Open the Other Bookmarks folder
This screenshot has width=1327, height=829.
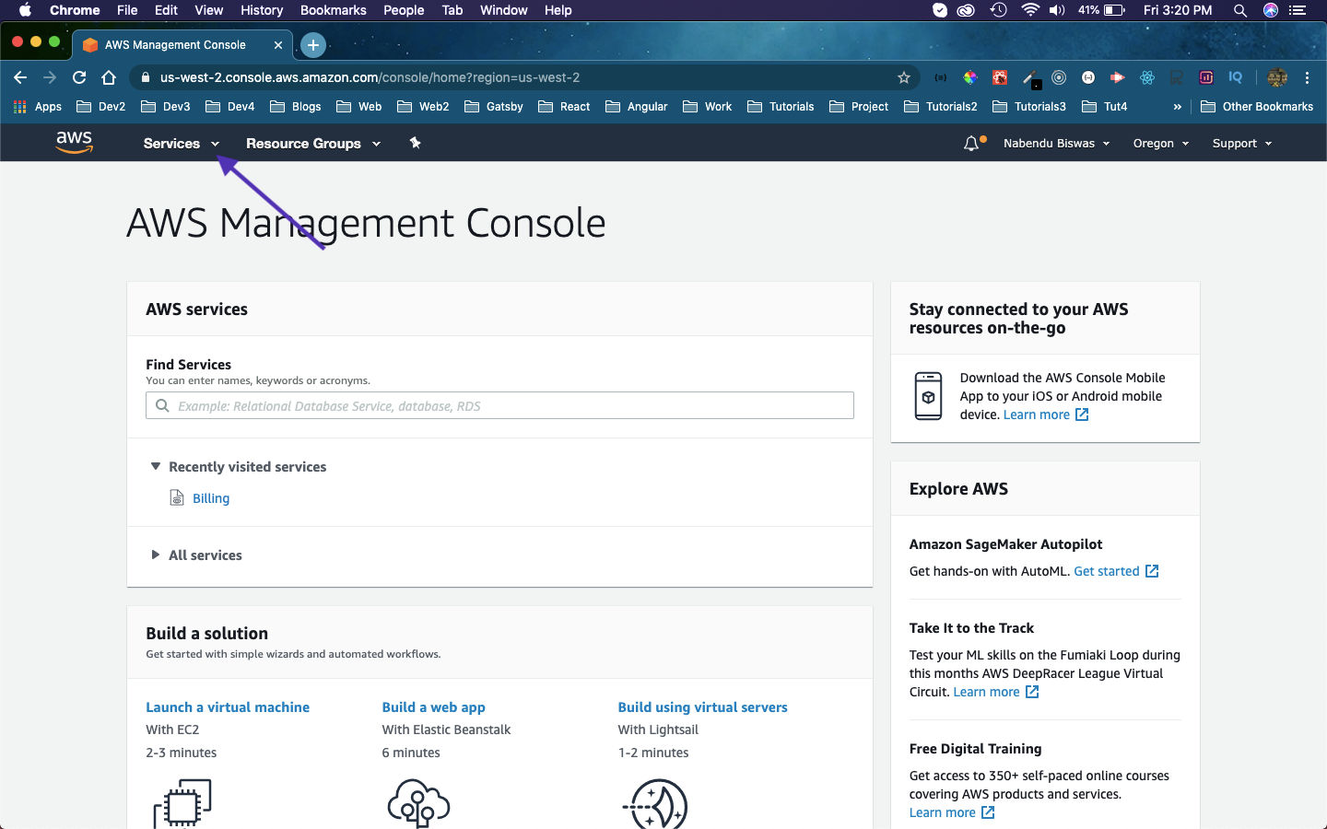[x=1257, y=107]
